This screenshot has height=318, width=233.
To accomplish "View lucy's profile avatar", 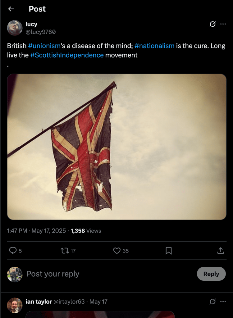I will click(15, 28).
